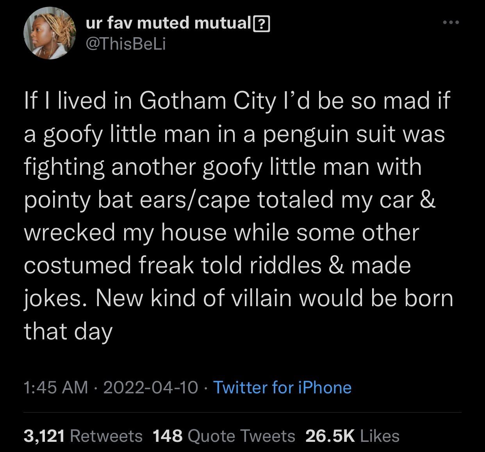Click the final line 'that day'
The image size is (485, 452).
pos(68,331)
